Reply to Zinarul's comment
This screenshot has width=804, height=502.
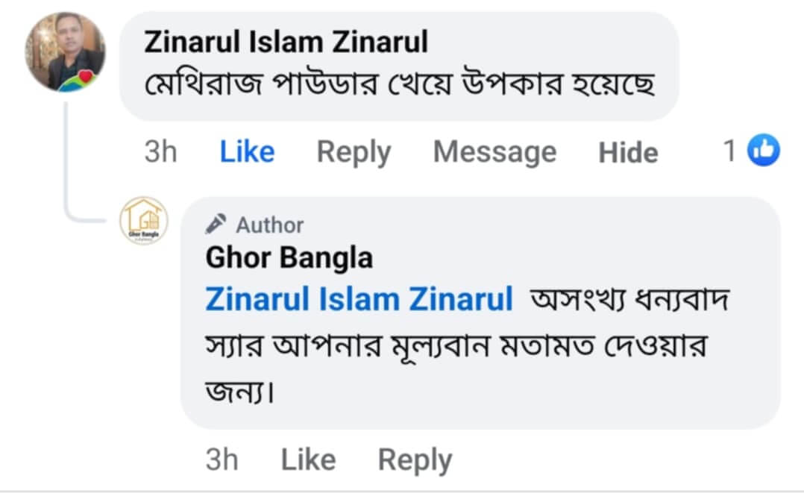click(354, 152)
